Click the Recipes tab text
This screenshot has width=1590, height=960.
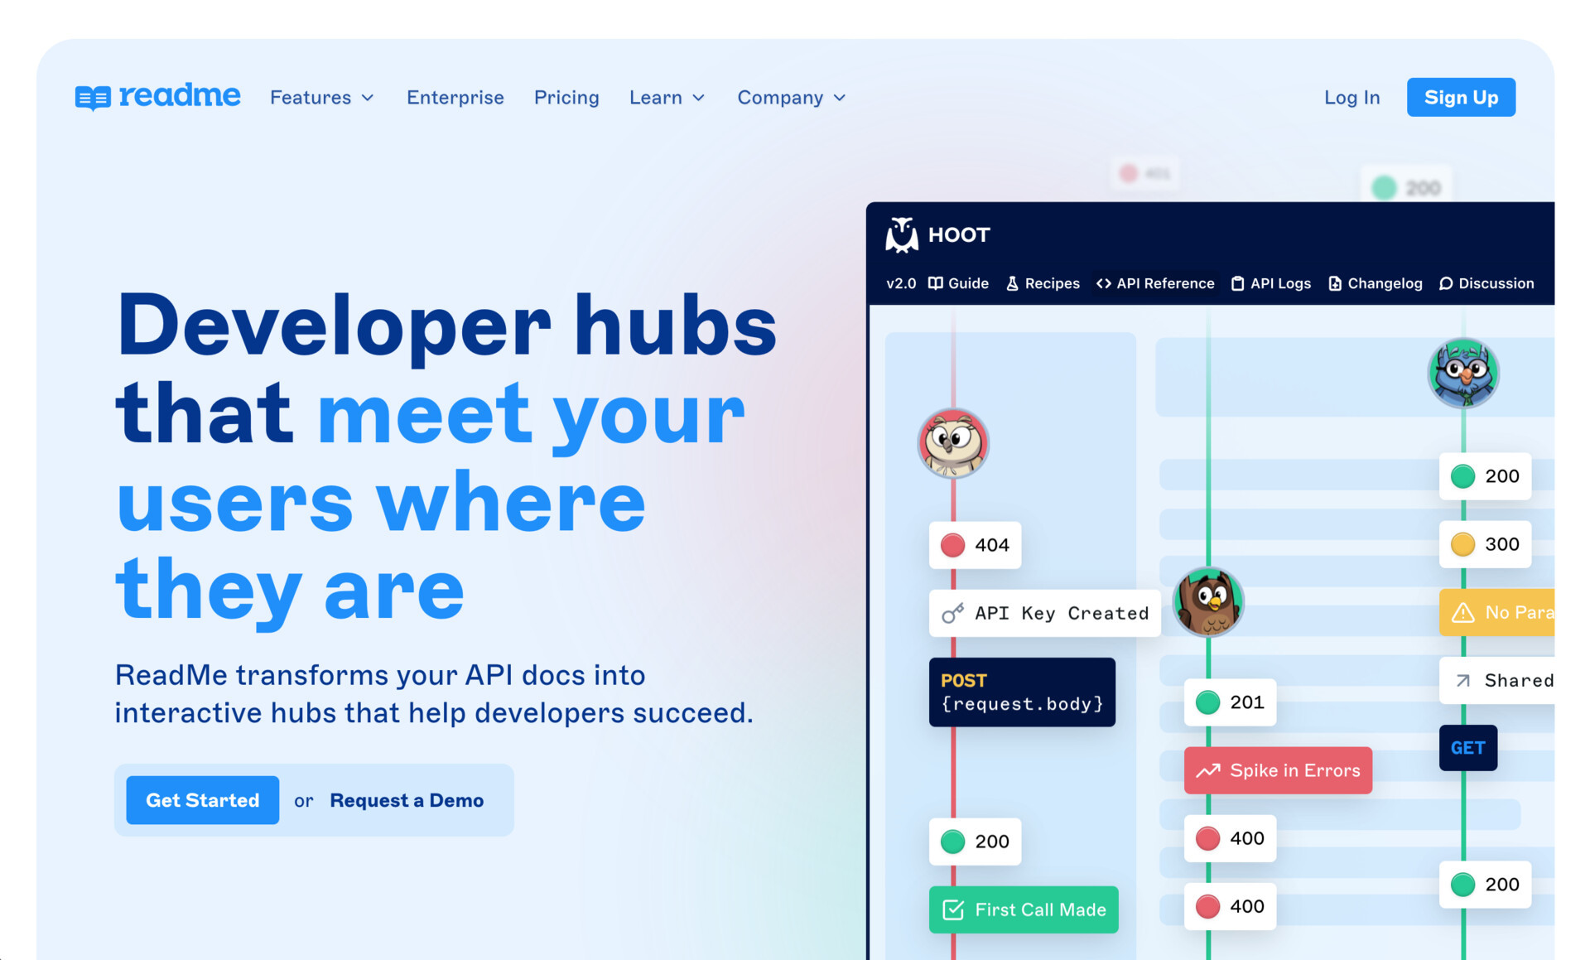[x=1053, y=283]
